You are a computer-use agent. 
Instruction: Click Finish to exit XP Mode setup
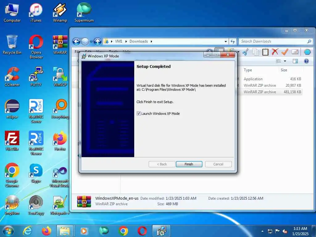[x=189, y=164]
